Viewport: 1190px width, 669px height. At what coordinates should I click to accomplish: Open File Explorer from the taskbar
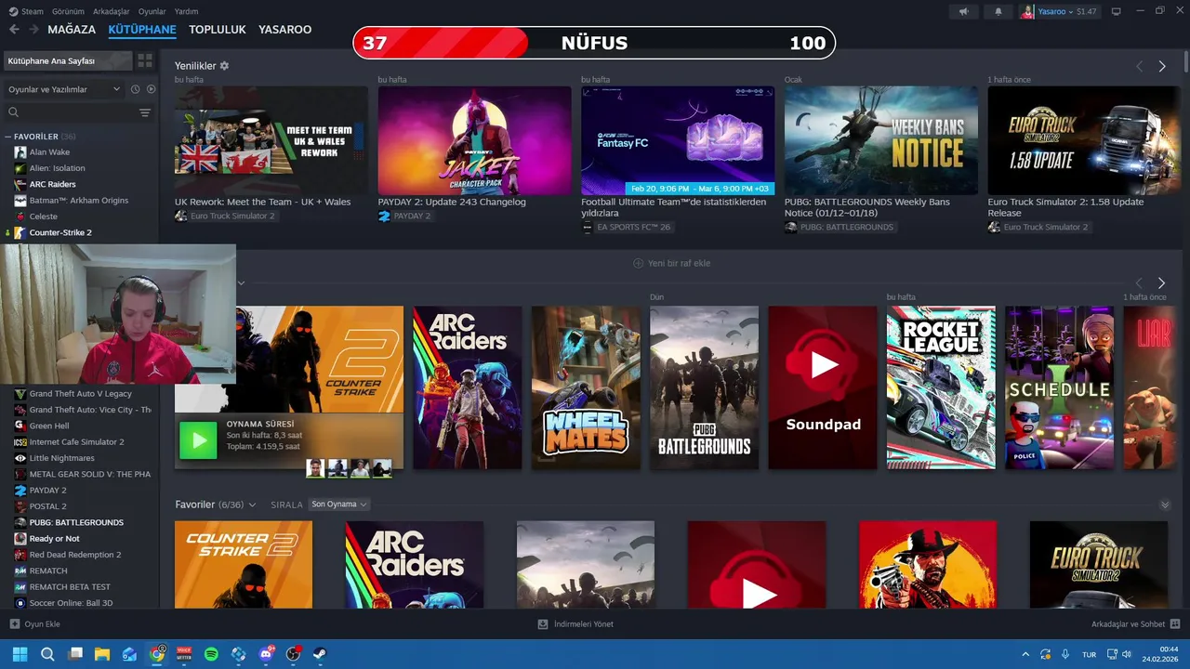coord(102,654)
